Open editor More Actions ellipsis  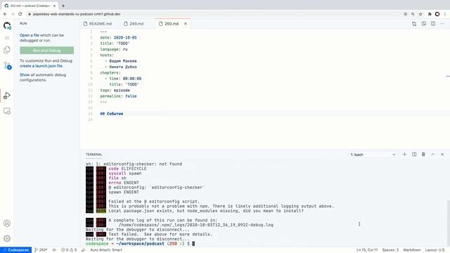[x=442, y=24]
